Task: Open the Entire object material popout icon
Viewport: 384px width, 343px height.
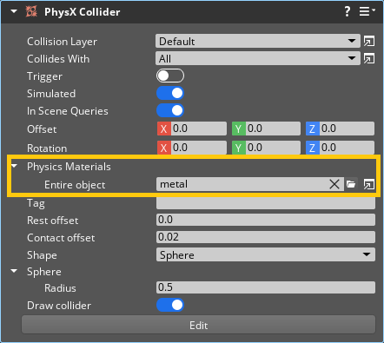Action: (369, 184)
